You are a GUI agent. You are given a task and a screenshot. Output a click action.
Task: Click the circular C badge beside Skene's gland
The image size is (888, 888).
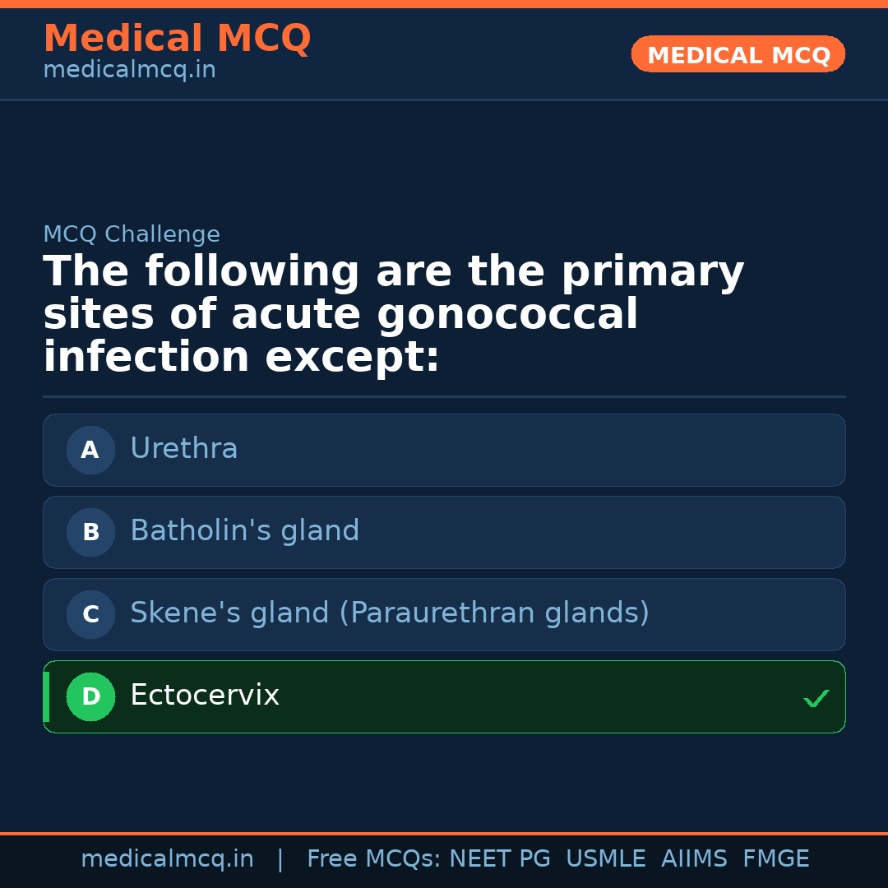point(90,614)
